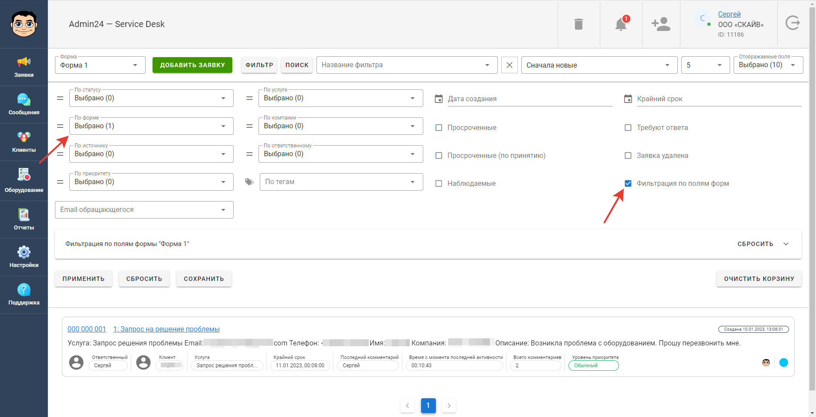This screenshot has width=816, height=417.
Task: Enable the Просроченные checkbox
Action: click(x=439, y=128)
